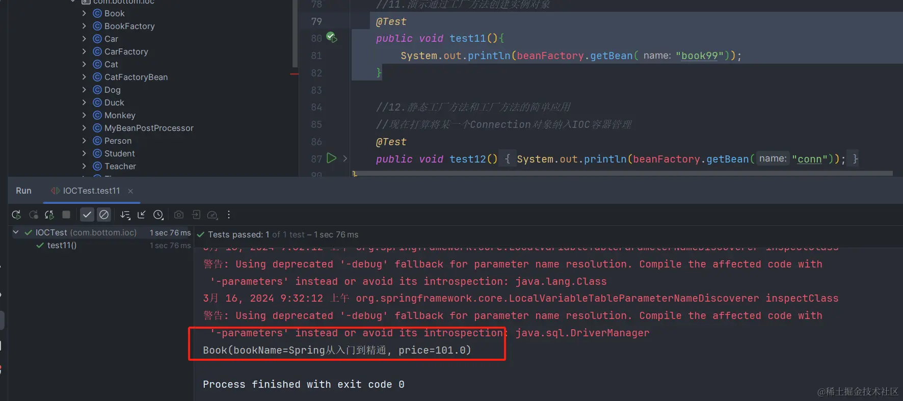Screen dimensions: 903x401
Task: Click the camera snapshot icon
Action: pos(179,215)
